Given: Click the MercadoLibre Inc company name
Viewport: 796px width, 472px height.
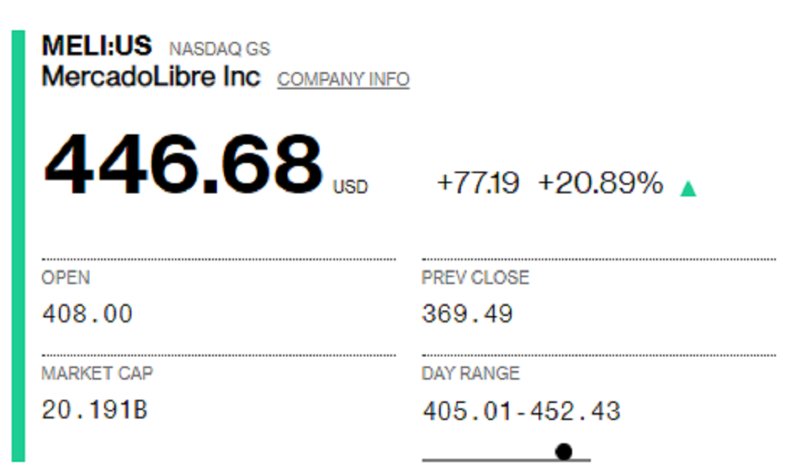Looking at the screenshot, I should 151,77.
